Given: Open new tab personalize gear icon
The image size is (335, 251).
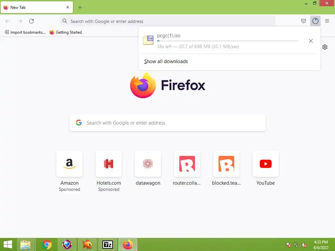Looking at the screenshot, I should tap(325, 47).
